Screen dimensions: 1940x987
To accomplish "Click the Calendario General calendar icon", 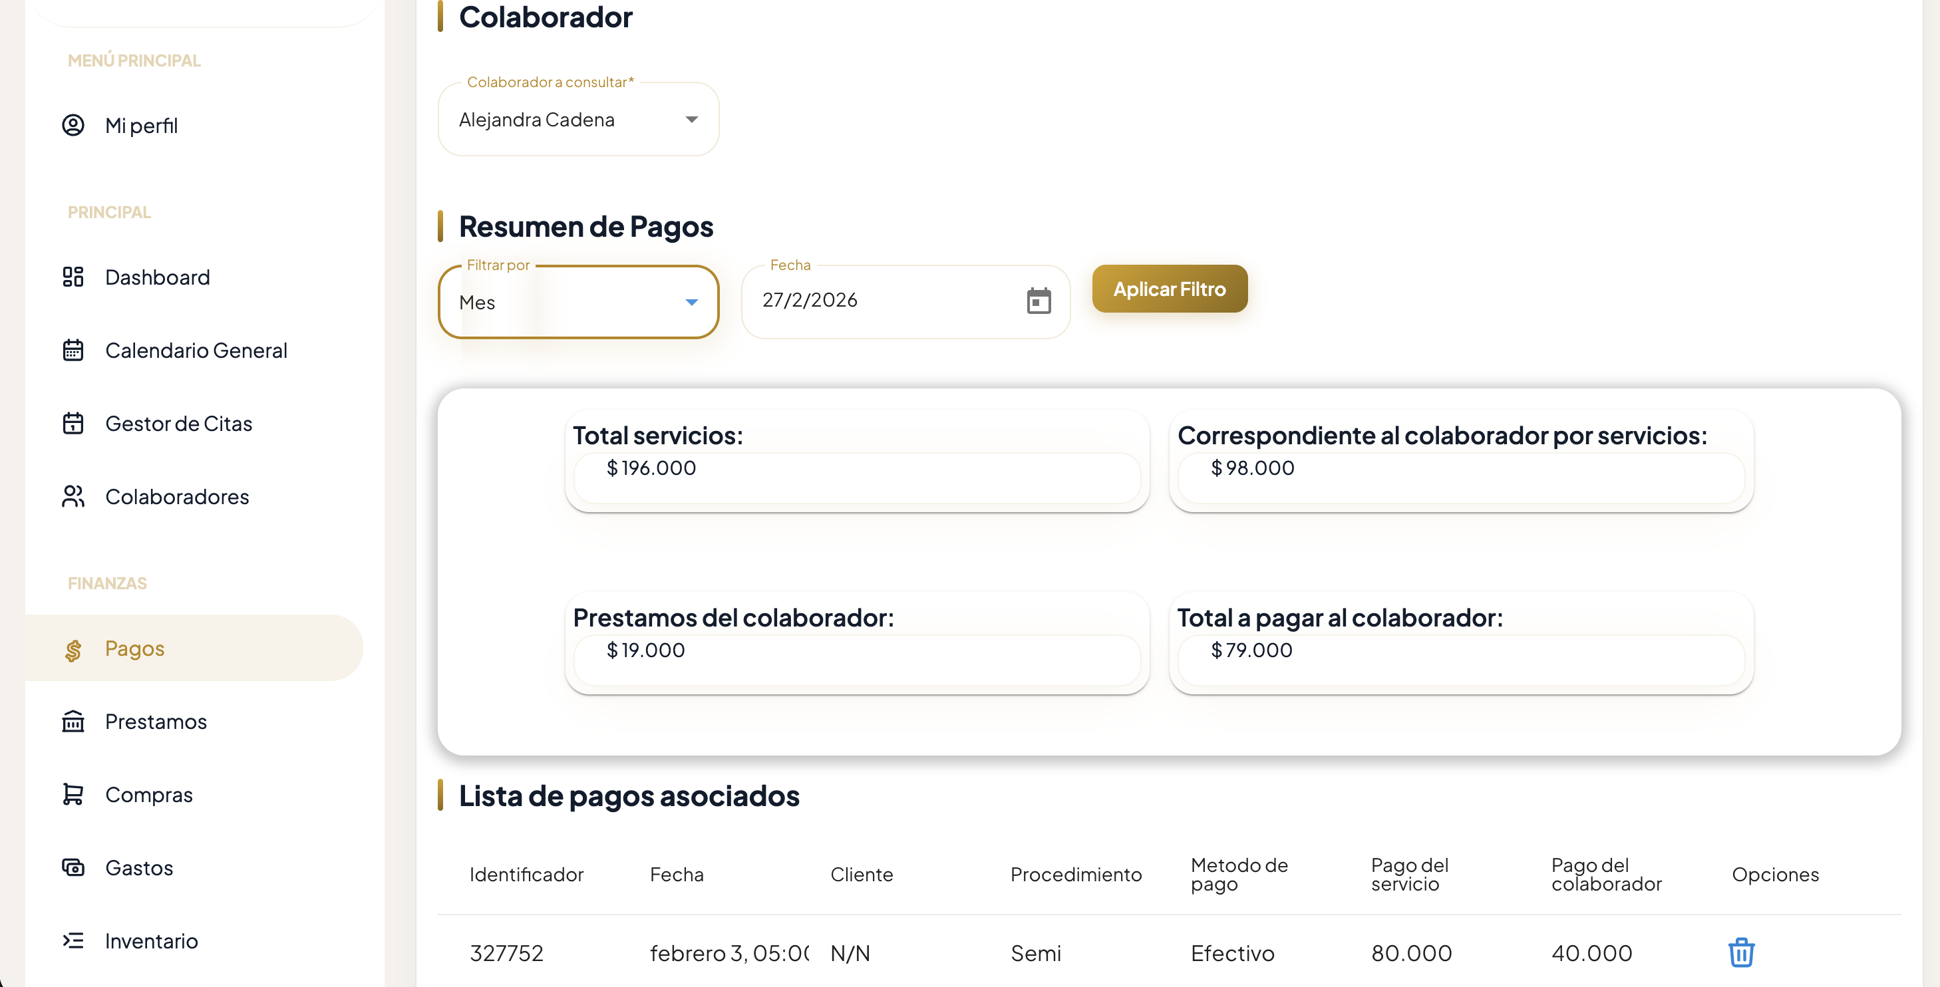I will (x=73, y=350).
